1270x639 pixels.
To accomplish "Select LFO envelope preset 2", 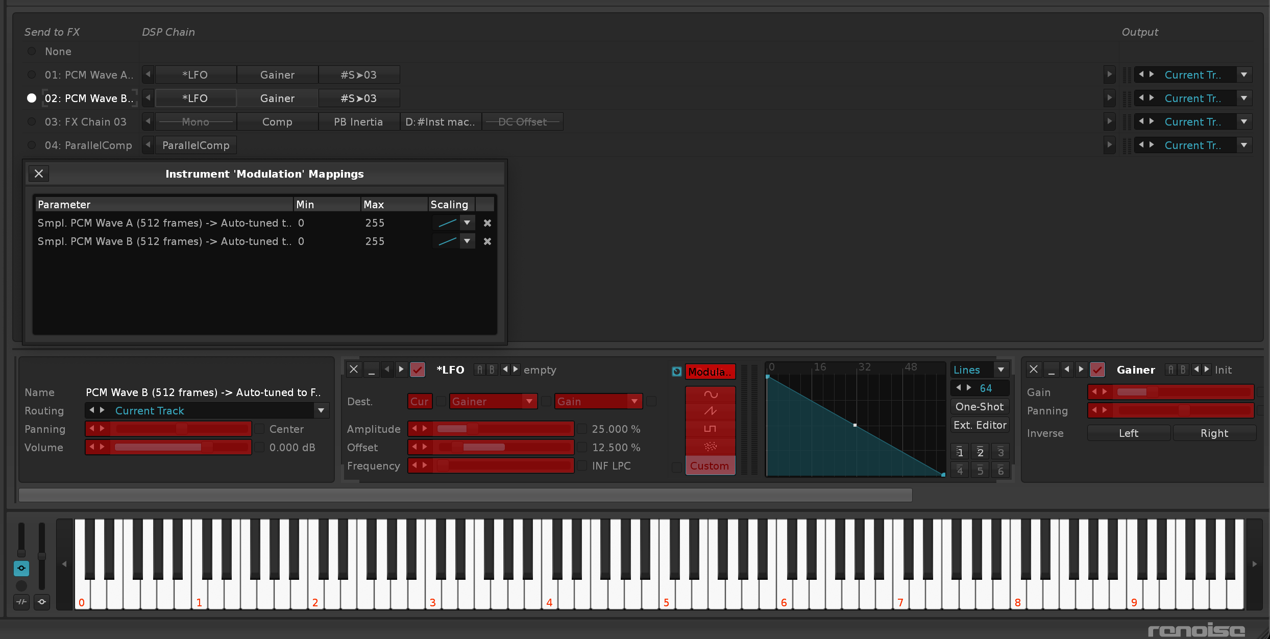I will [980, 452].
